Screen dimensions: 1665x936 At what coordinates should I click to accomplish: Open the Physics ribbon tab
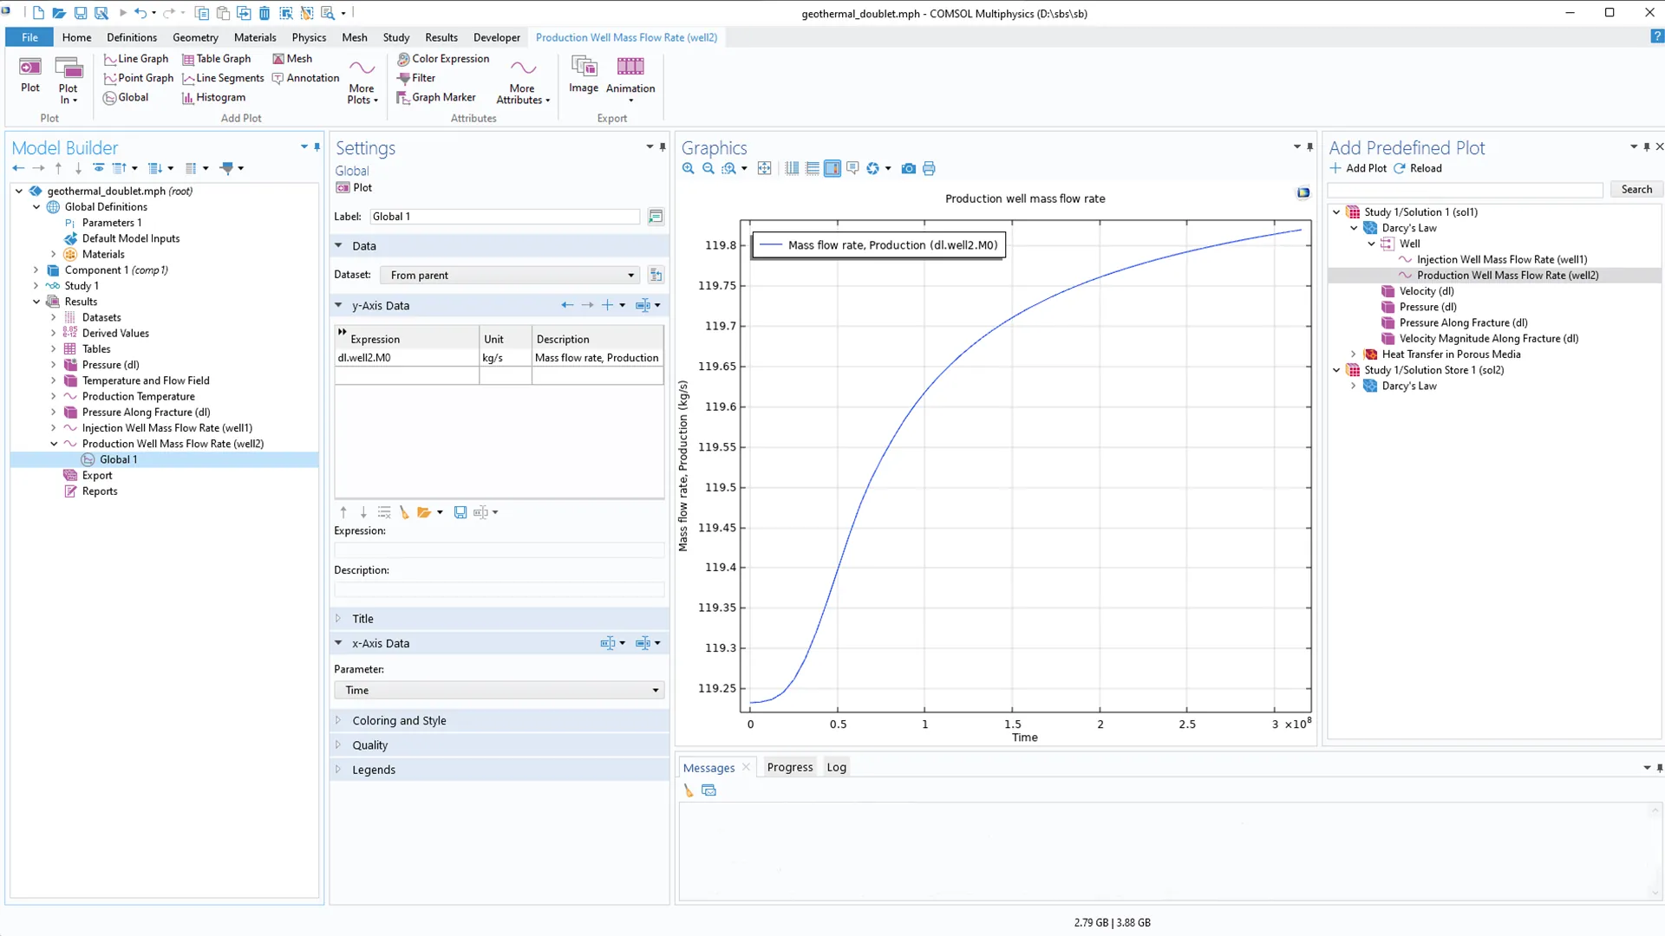point(309,37)
